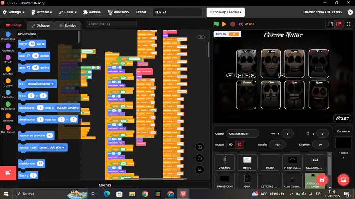Switch to small stage layout

[330, 24]
